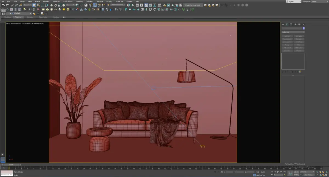Viewport: 329px width, 177px height.
Task: Select the Pan View navigation icon
Action: point(320,175)
